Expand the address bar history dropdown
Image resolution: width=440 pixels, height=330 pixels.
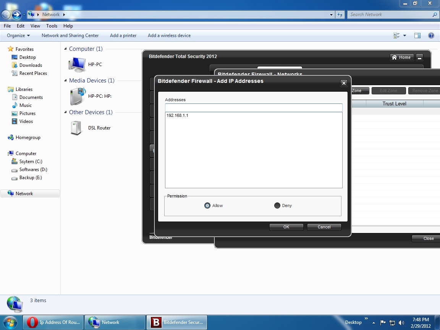pos(331,15)
